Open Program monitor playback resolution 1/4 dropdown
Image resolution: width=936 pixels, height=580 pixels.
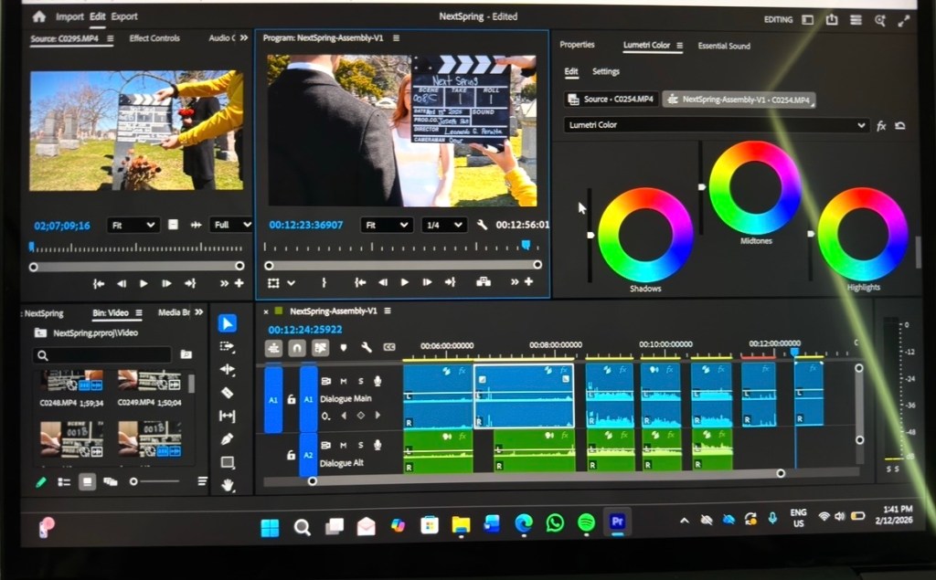pos(443,225)
